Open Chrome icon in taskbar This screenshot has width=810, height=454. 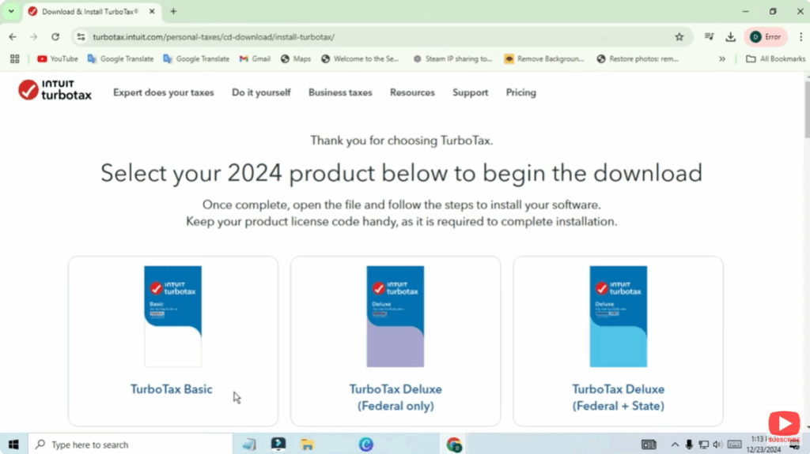454,445
